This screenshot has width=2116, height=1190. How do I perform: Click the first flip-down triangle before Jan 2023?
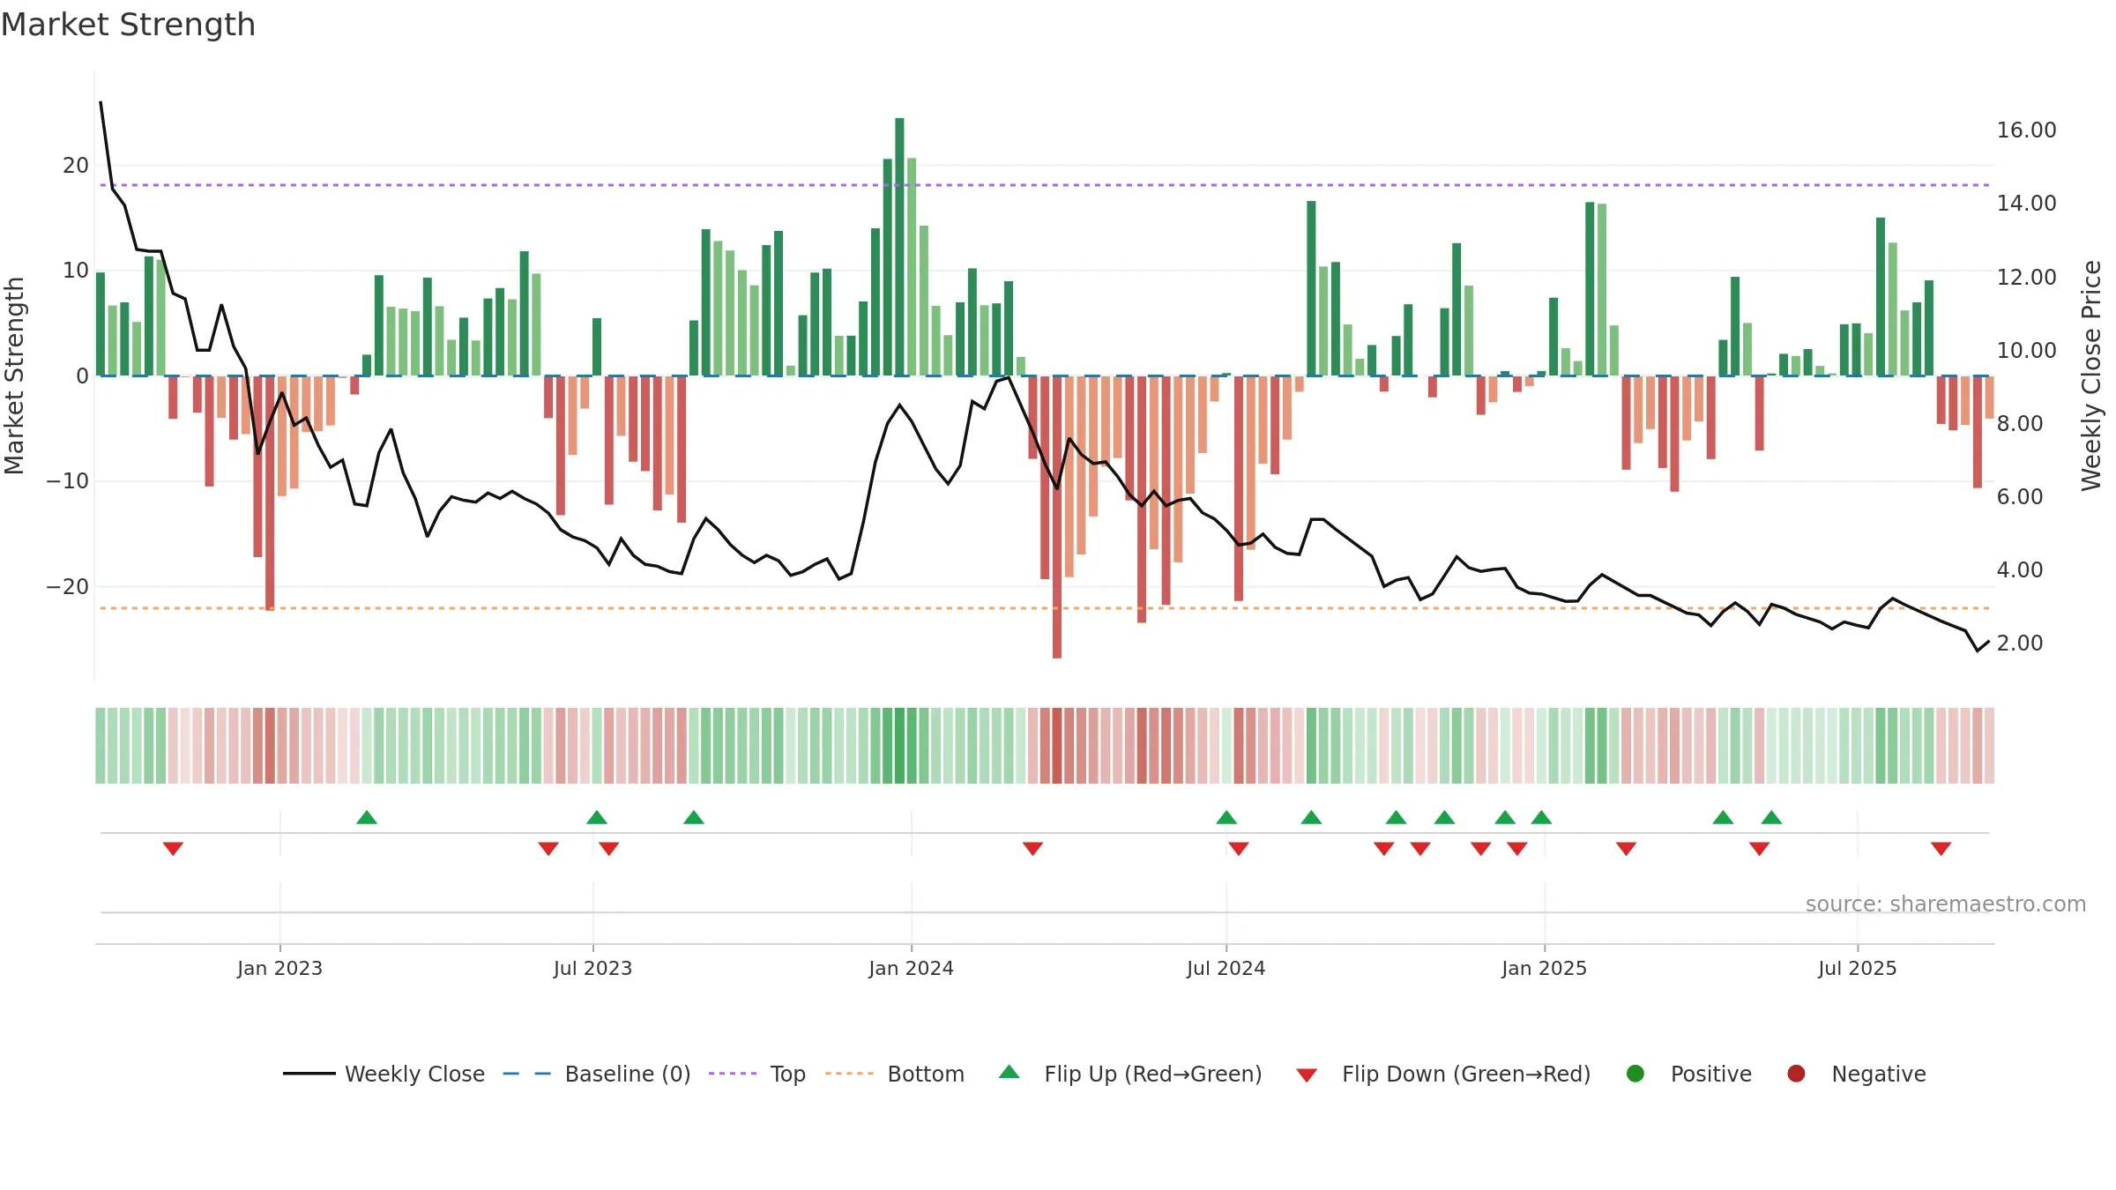(x=173, y=849)
